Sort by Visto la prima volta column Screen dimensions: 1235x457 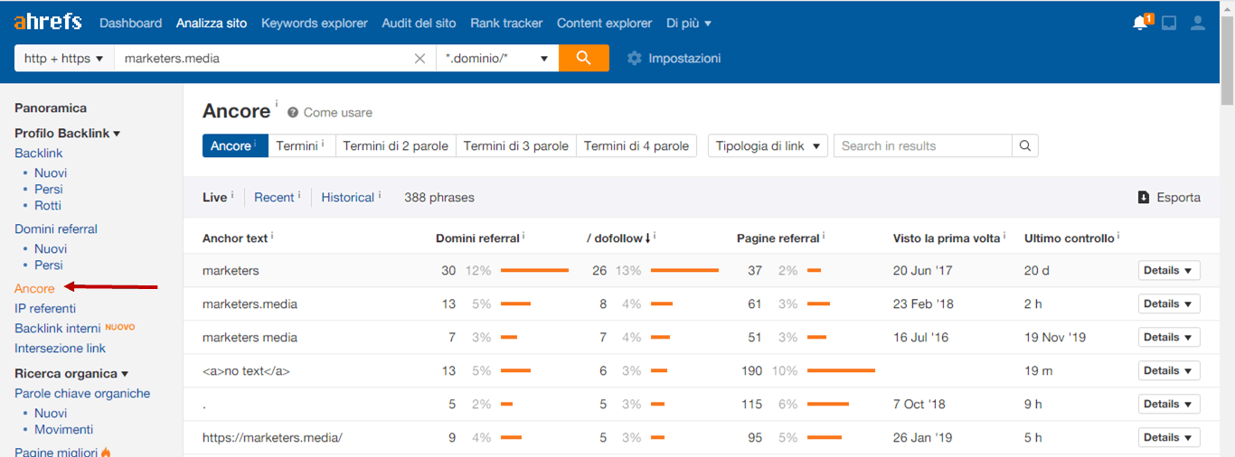tap(947, 238)
